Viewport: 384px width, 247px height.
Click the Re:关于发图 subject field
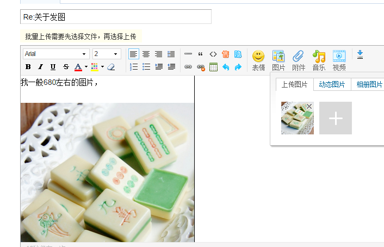coord(116,17)
